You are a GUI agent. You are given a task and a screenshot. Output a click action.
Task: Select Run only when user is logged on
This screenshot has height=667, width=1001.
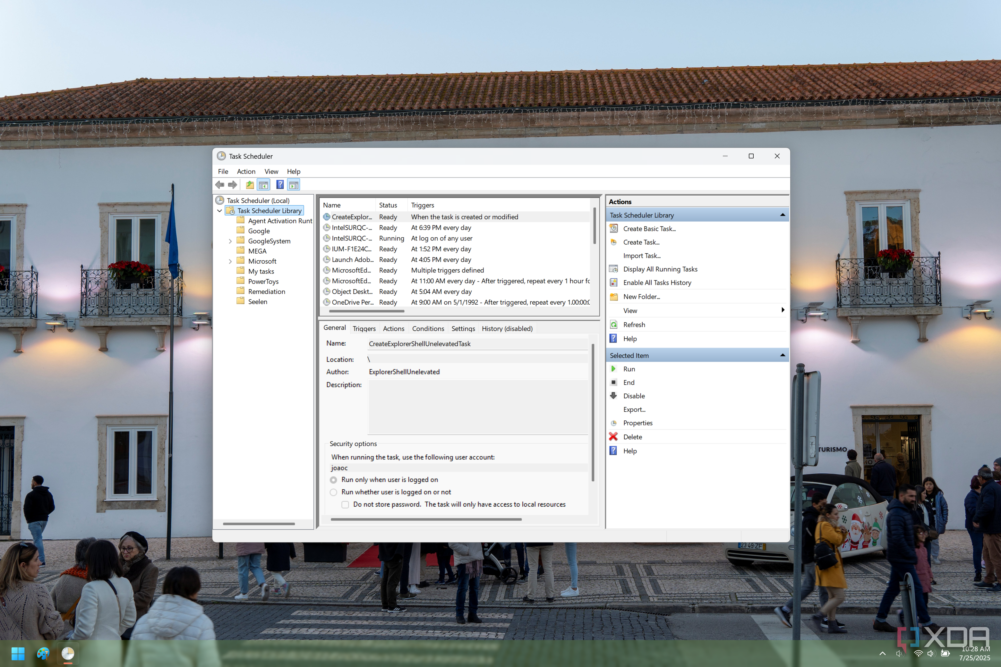(x=334, y=480)
